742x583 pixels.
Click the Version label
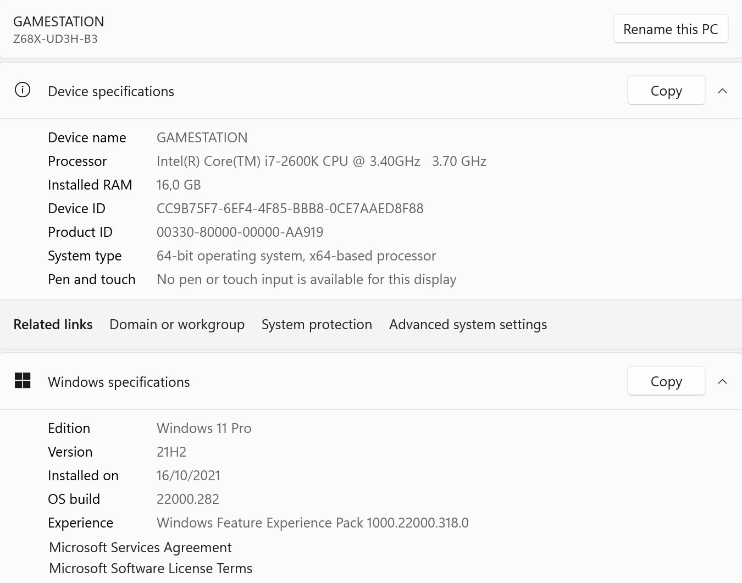click(70, 452)
